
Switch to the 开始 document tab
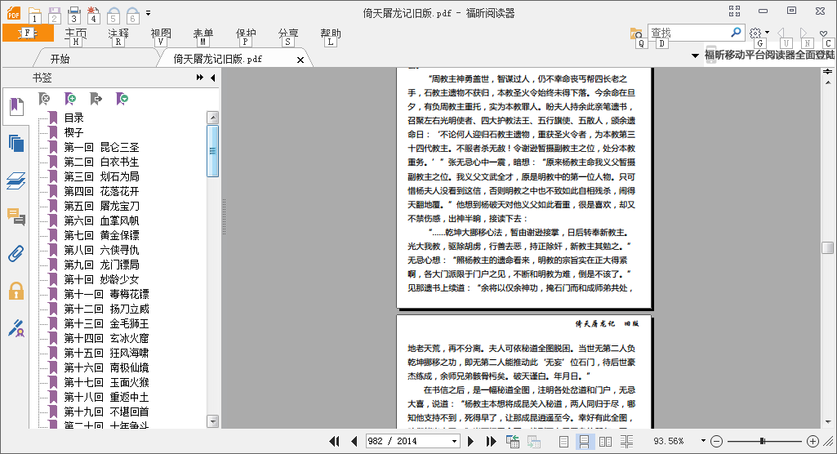coord(60,59)
